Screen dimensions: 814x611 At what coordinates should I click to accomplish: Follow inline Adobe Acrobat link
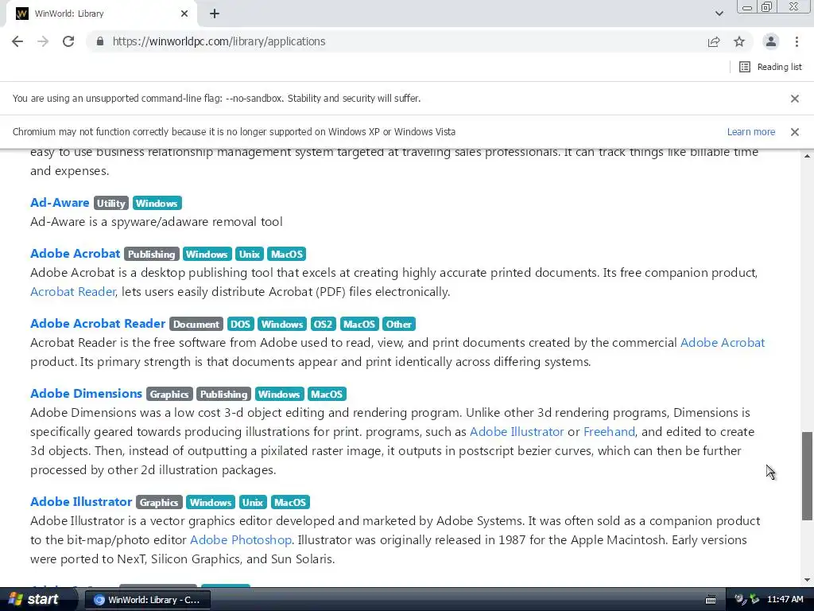pyautogui.click(x=722, y=343)
